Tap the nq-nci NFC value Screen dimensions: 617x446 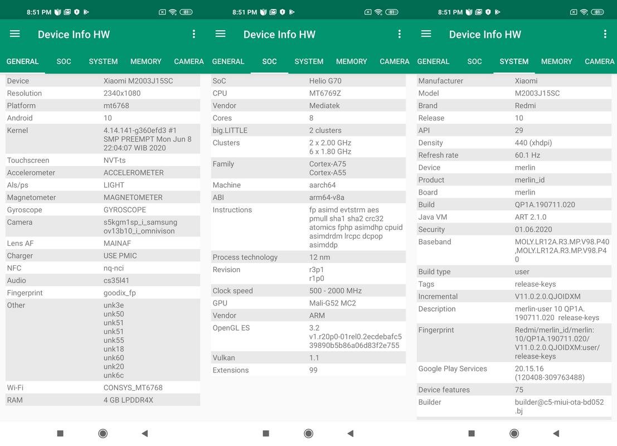click(113, 268)
